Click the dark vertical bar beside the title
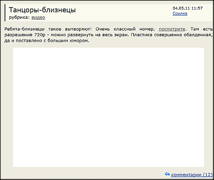This screenshot has height=180, width=214. click(5, 13)
